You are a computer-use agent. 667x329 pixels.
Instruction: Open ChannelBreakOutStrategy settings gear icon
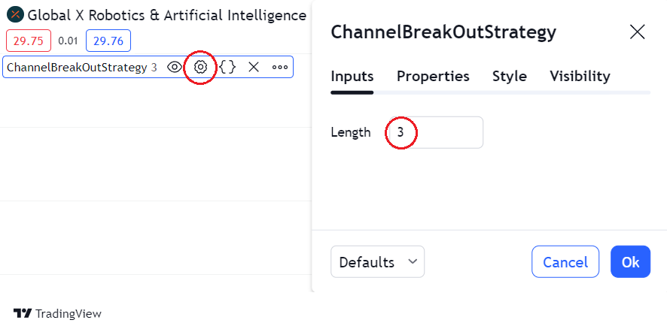(x=200, y=67)
